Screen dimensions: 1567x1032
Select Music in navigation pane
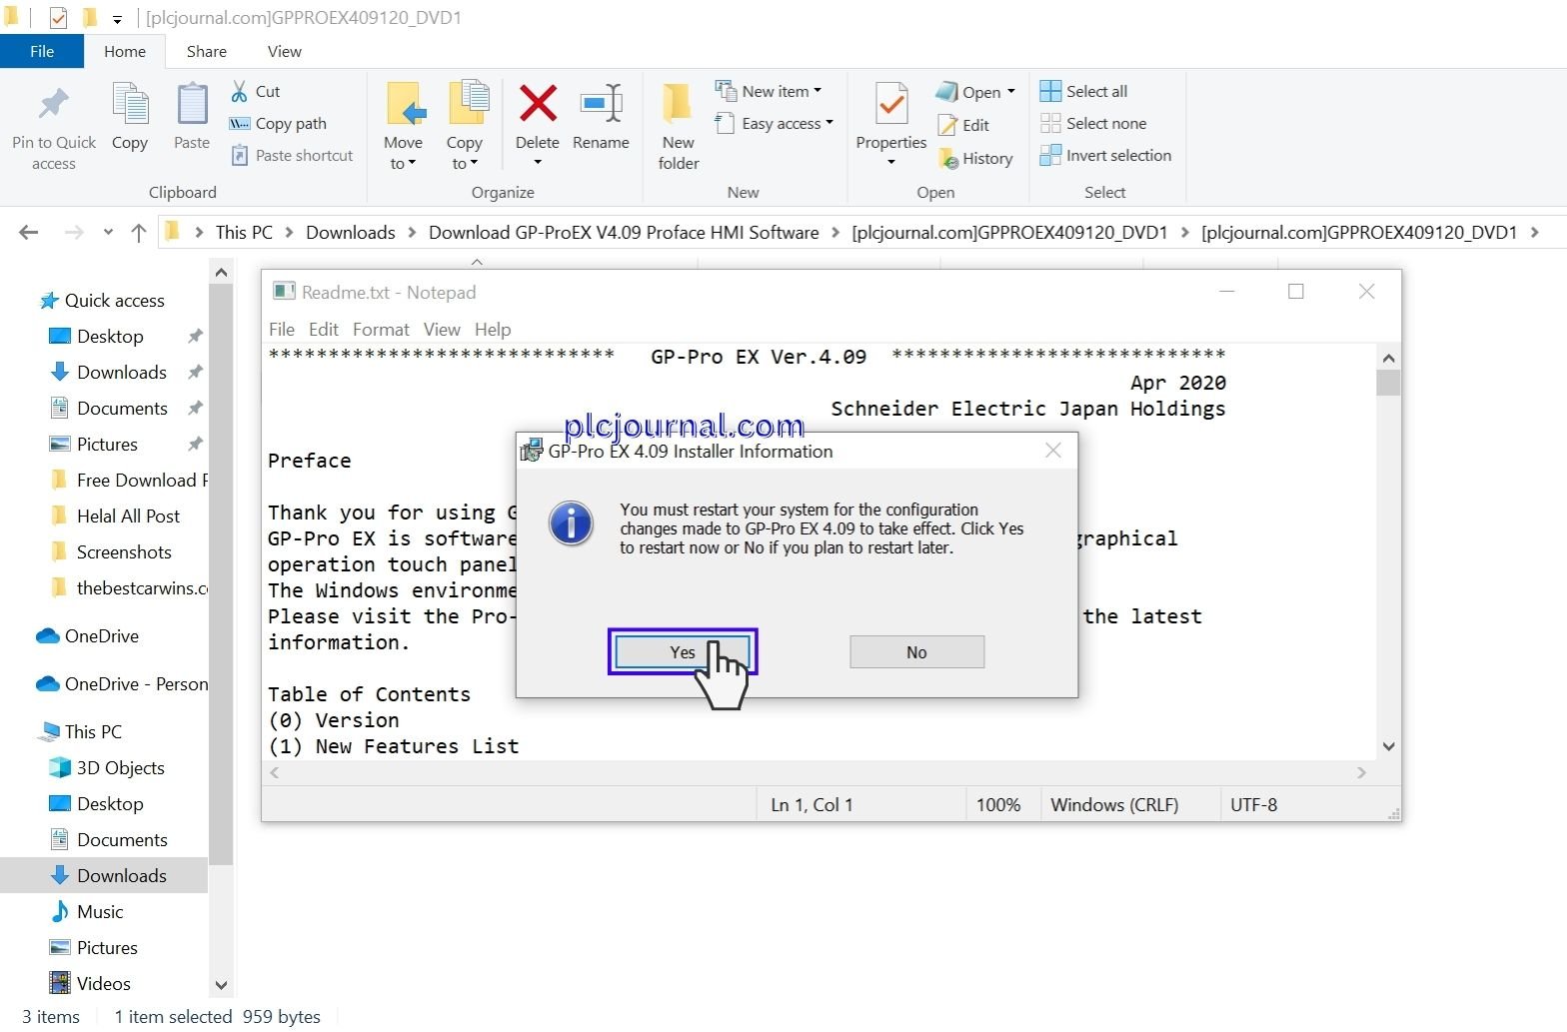pos(100,912)
